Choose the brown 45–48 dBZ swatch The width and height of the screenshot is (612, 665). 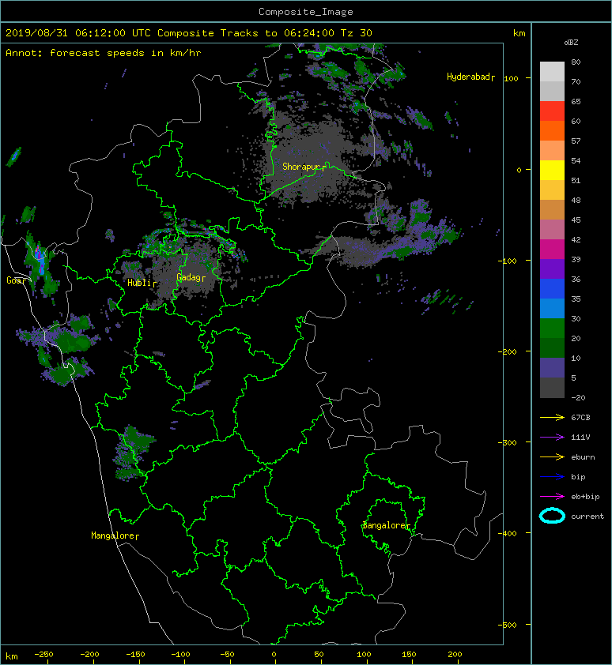click(x=552, y=210)
